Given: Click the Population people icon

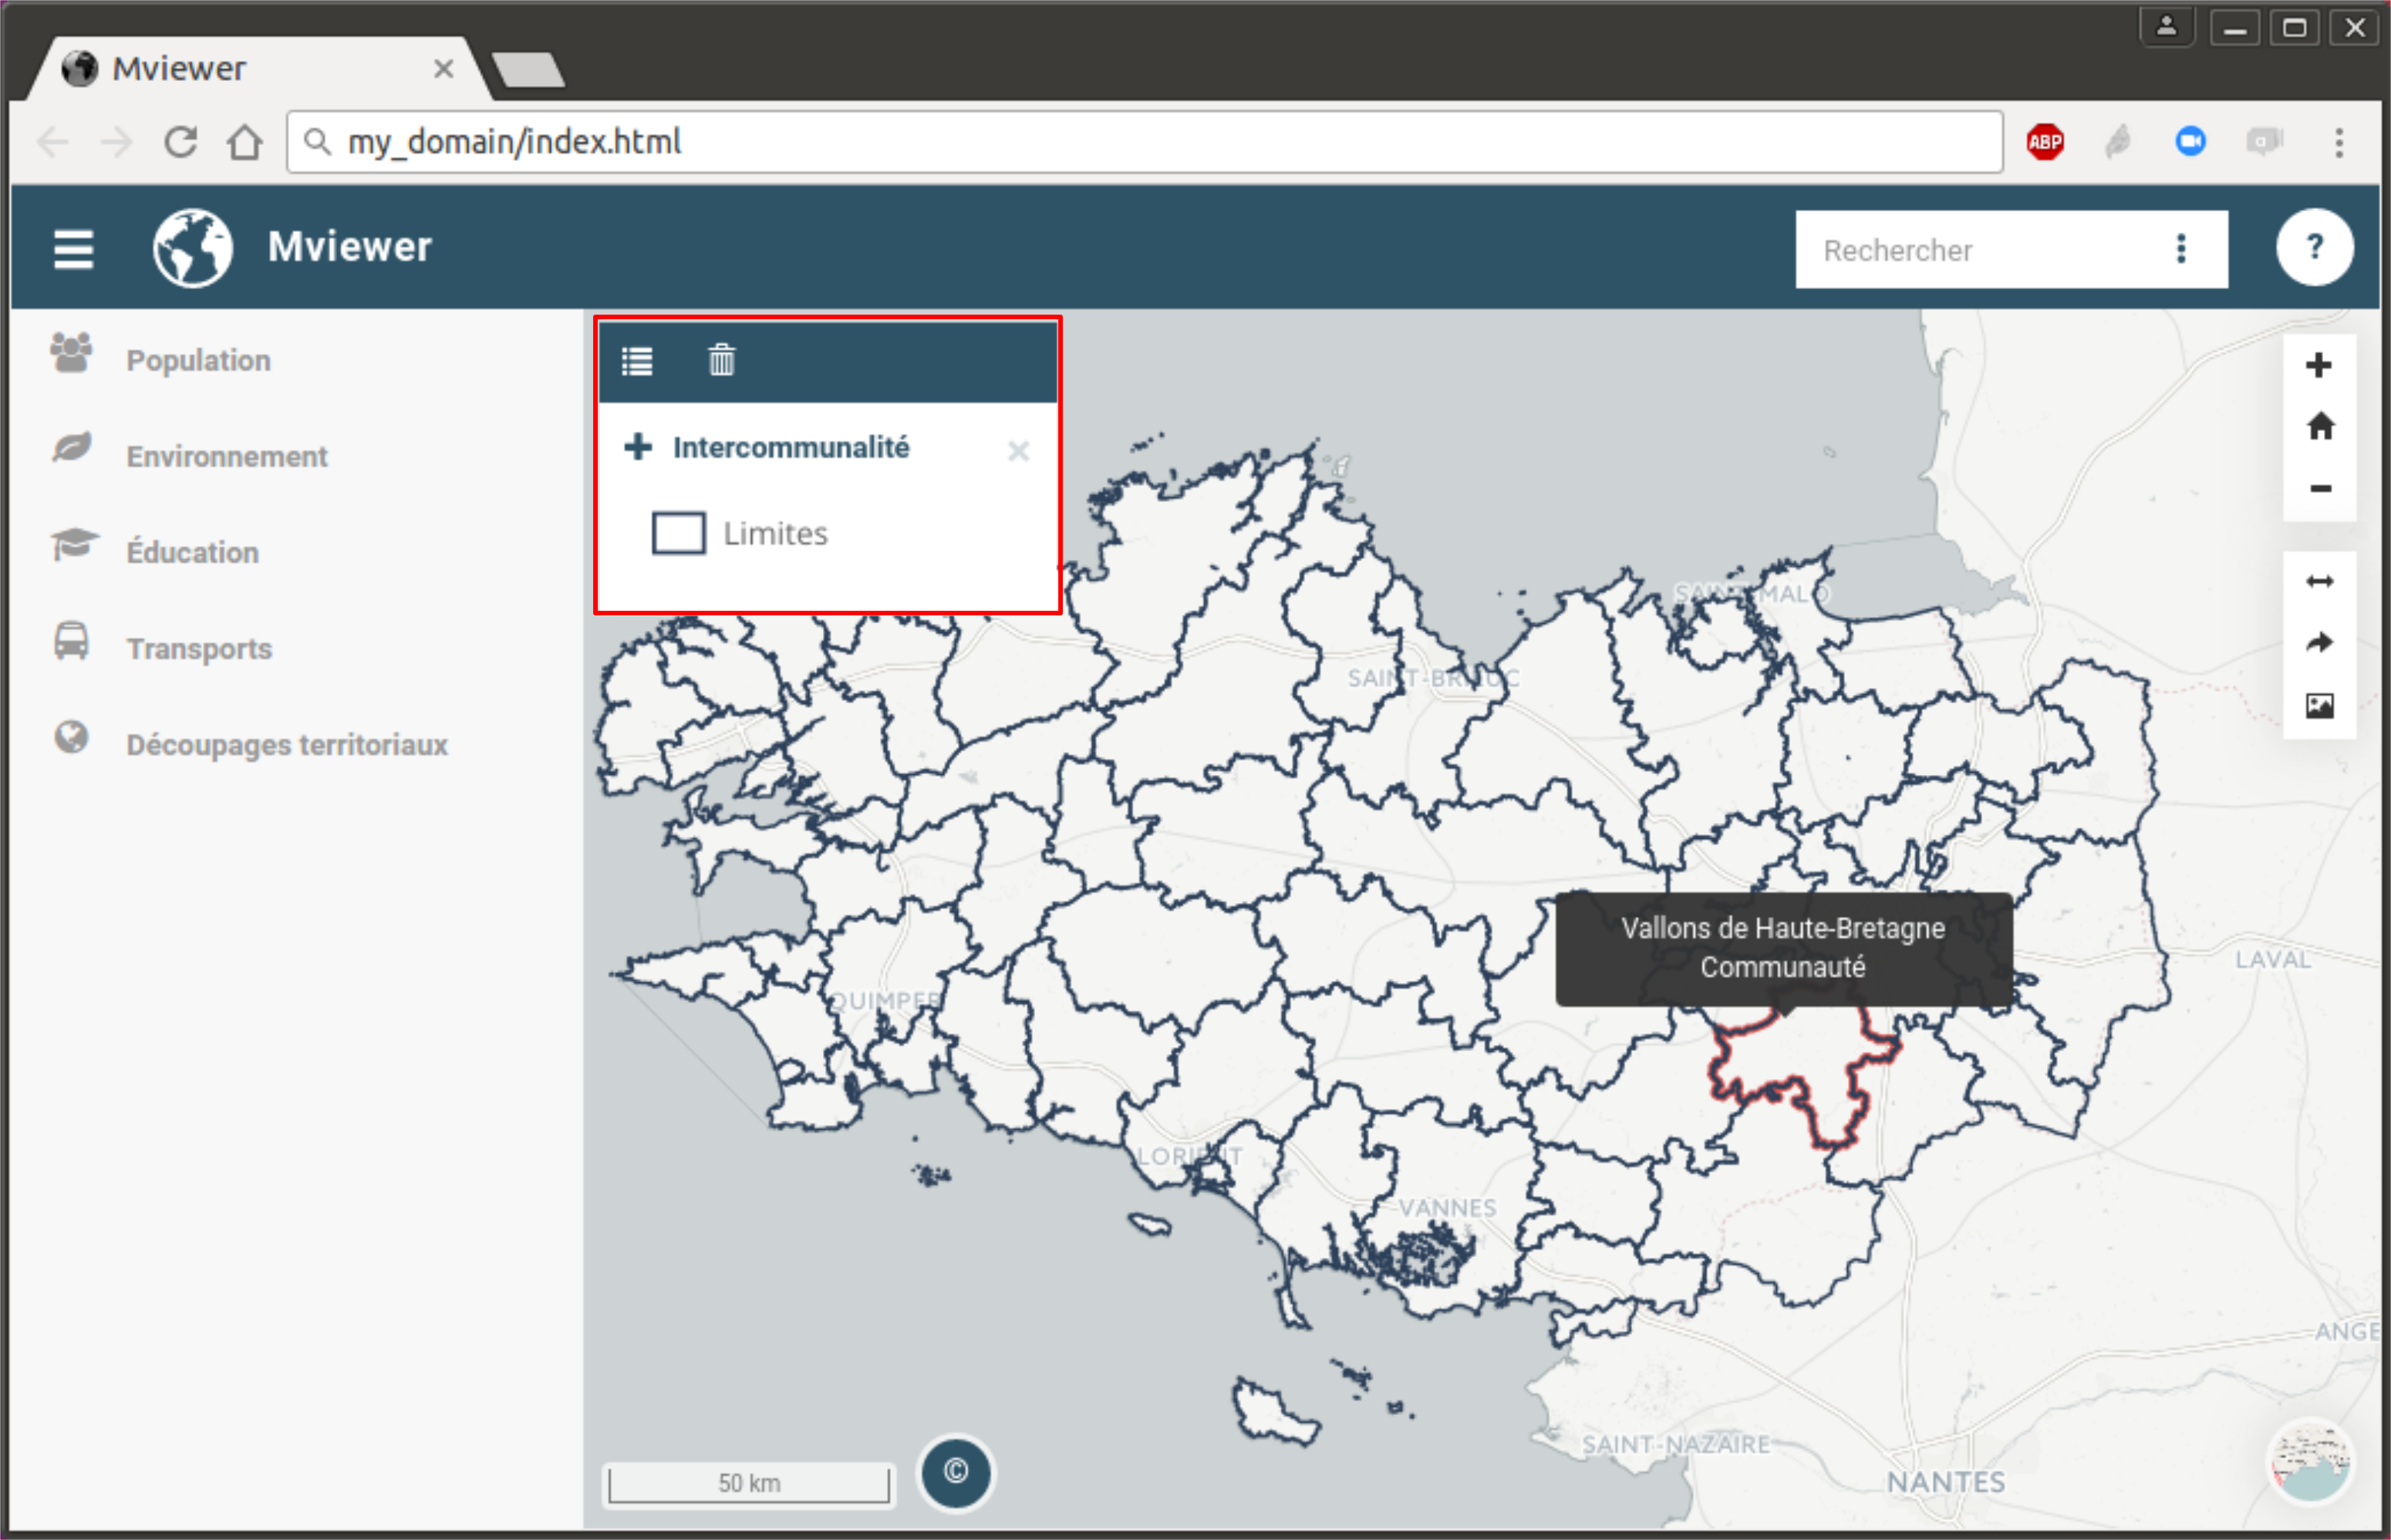Looking at the screenshot, I should click(x=71, y=352).
